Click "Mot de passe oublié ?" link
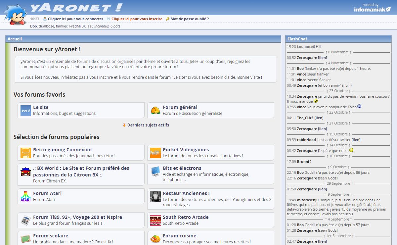Image resolution: width=397 pixels, height=245 pixels. pos(190,19)
